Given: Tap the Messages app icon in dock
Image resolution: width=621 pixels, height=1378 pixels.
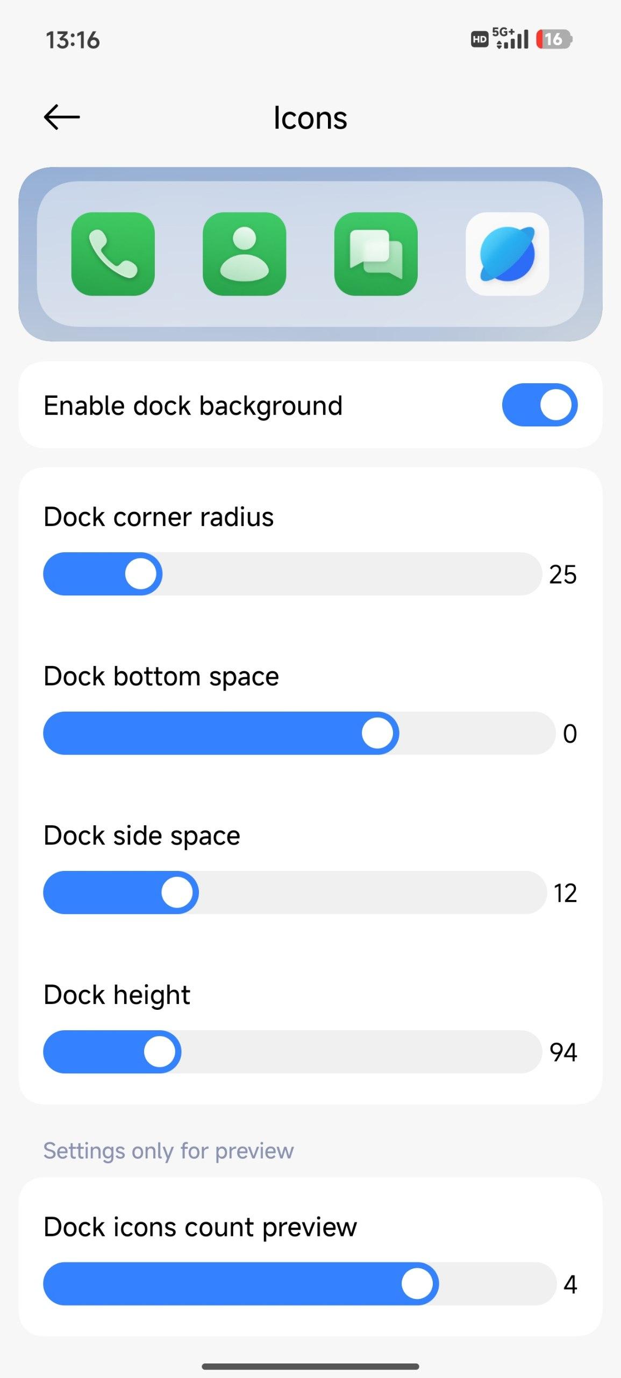Looking at the screenshot, I should [376, 254].
